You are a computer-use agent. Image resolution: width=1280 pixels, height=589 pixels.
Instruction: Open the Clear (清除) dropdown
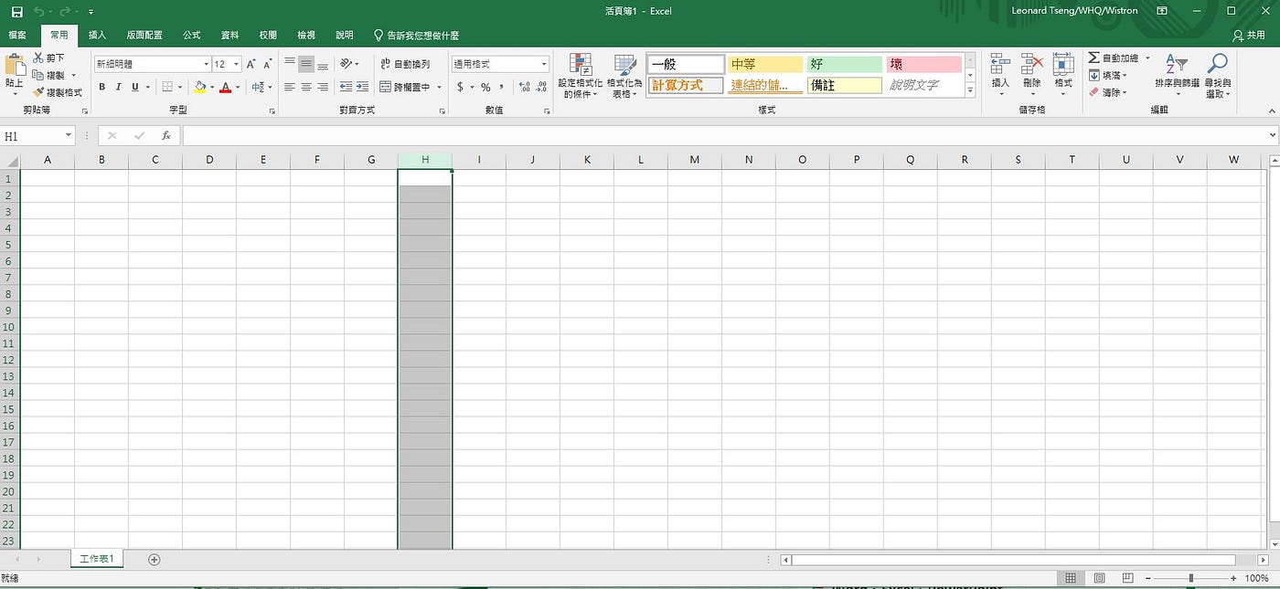point(1107,92)
